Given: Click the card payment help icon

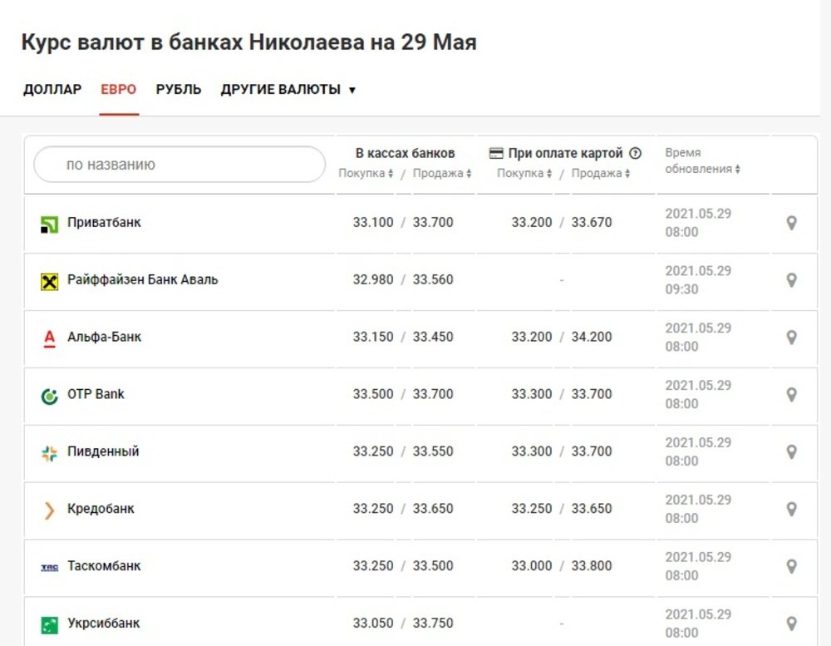Looking at the screenshot, I should pos(635,153).
